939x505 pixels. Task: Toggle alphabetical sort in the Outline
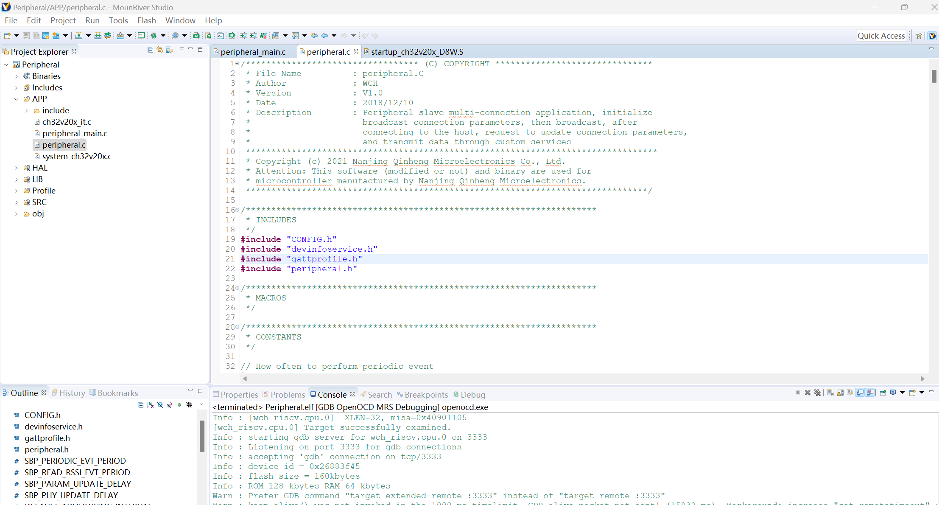(150, 405)
